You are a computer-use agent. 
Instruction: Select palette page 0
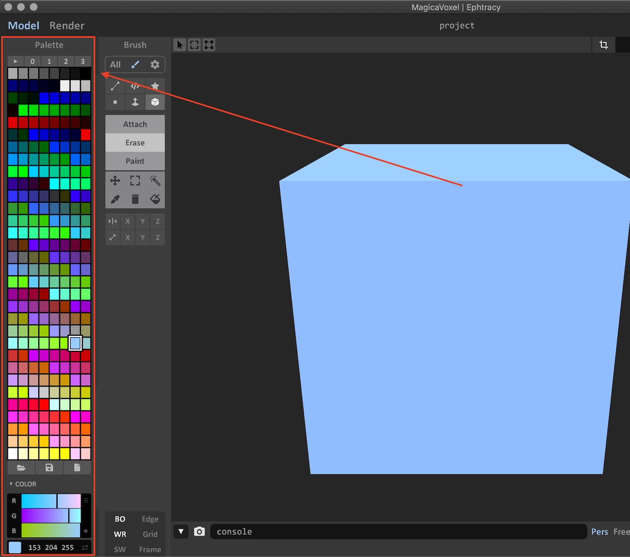tap(32, 61)
